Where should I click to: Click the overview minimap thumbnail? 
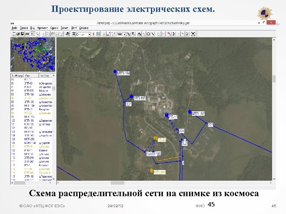point(33,54)
